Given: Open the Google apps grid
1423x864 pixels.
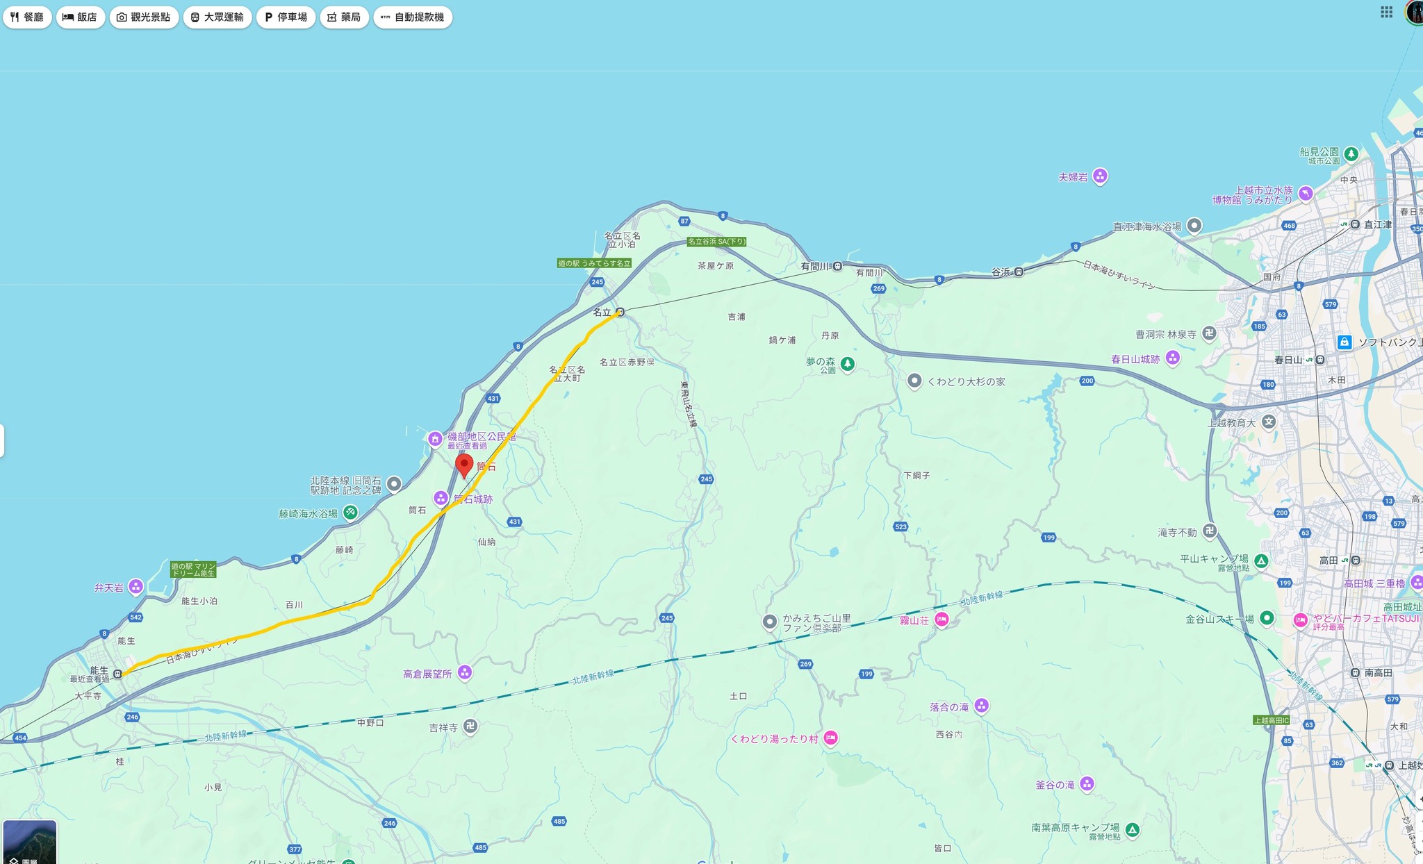Looking at the screenshot, I should [1386, 12].
